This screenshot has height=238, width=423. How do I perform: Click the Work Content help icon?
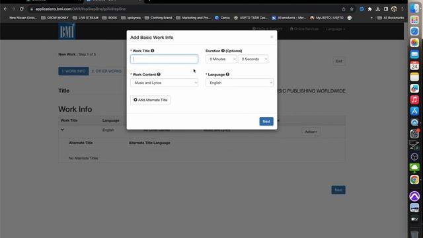pos(159,74)
